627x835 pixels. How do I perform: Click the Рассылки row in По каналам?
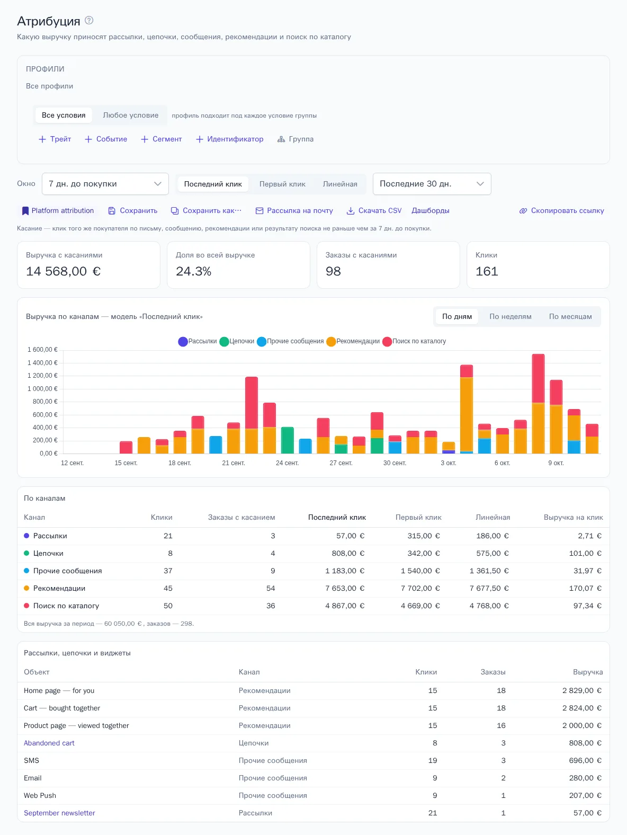pyautogui.click(x=313, y=536)
